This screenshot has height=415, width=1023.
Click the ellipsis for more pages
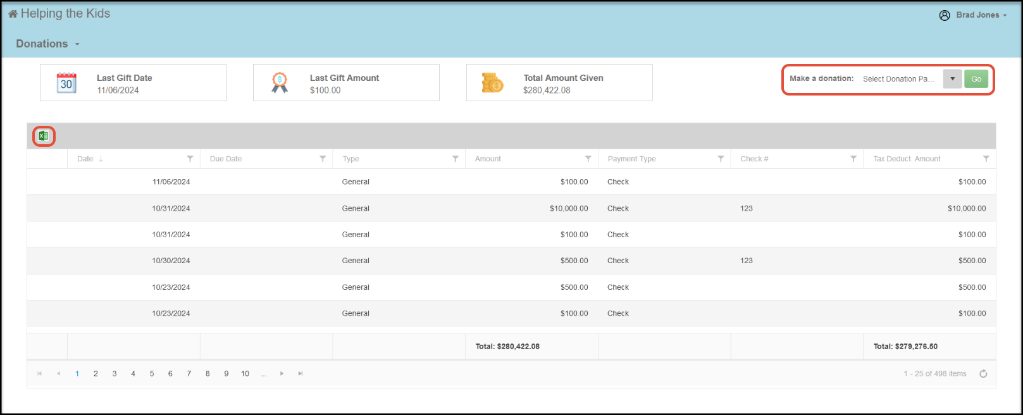pos(264,374)
